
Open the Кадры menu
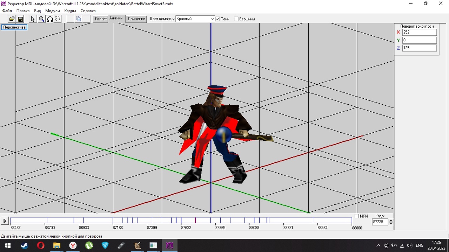pyautogui.click(x=70, y=11)
